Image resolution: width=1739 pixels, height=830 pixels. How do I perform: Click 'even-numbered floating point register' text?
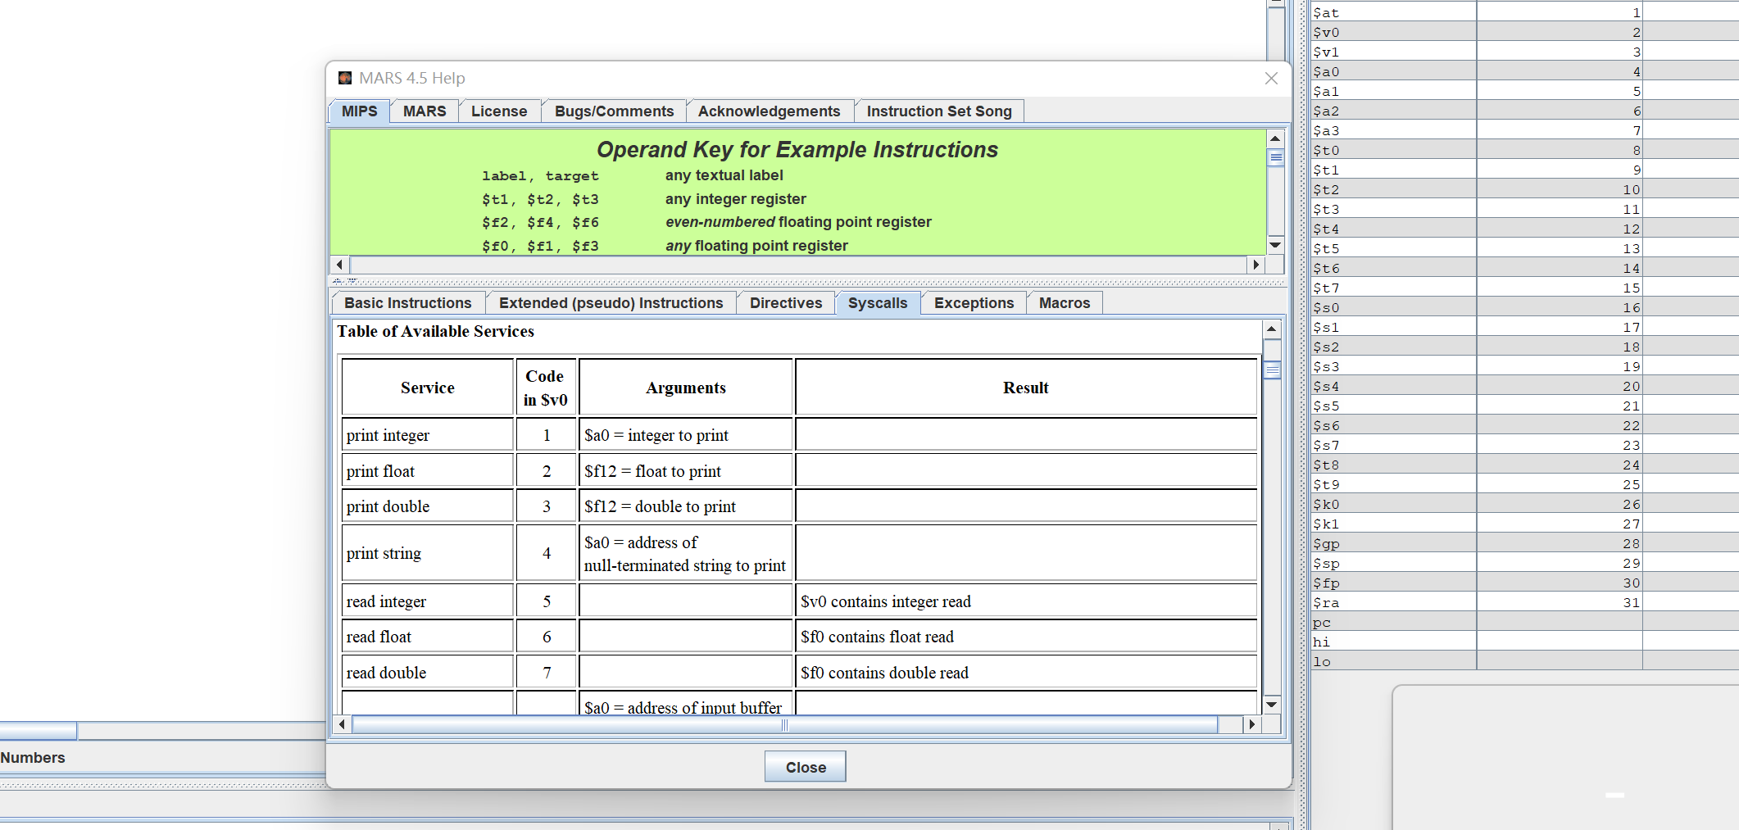pyautogui.click(x=798, y=222)
